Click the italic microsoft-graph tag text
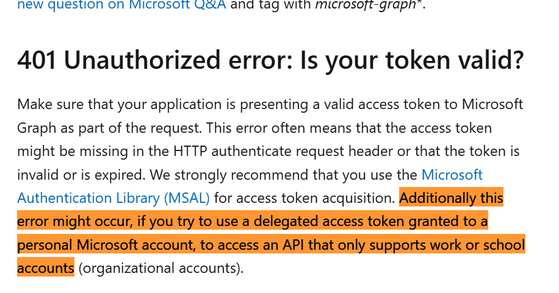The height and width of the screenshot is (293, 559). (x=366, y=5)
